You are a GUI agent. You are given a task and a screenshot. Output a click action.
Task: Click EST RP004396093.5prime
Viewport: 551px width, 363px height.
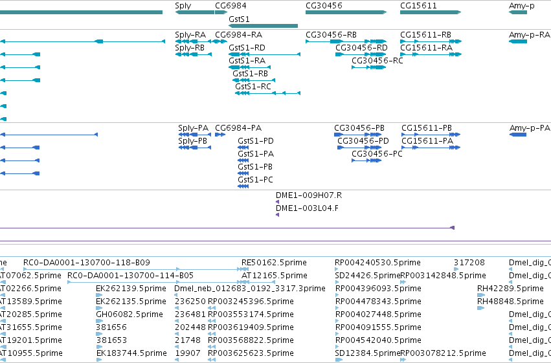(379, 289)
